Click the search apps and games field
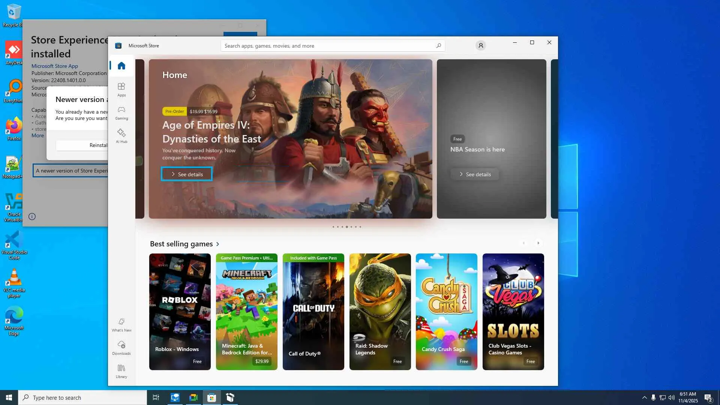The height and width of the screenshot is (405, 720). [326, 46]
